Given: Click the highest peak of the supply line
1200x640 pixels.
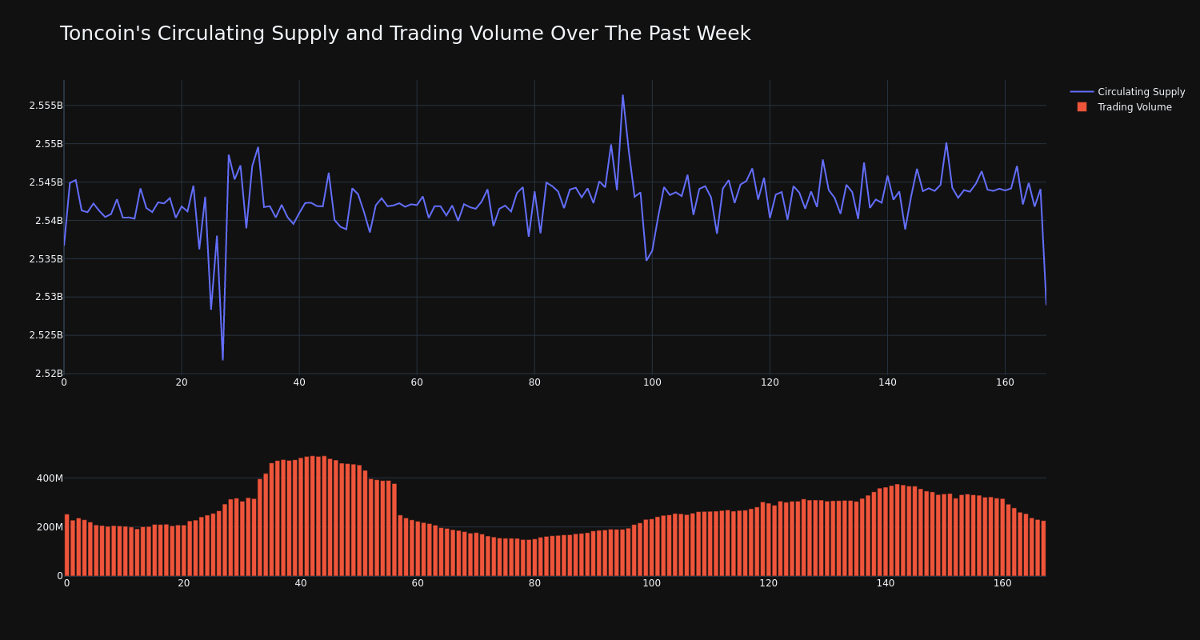Looking at the screenshot, I should tap(622, 95).
